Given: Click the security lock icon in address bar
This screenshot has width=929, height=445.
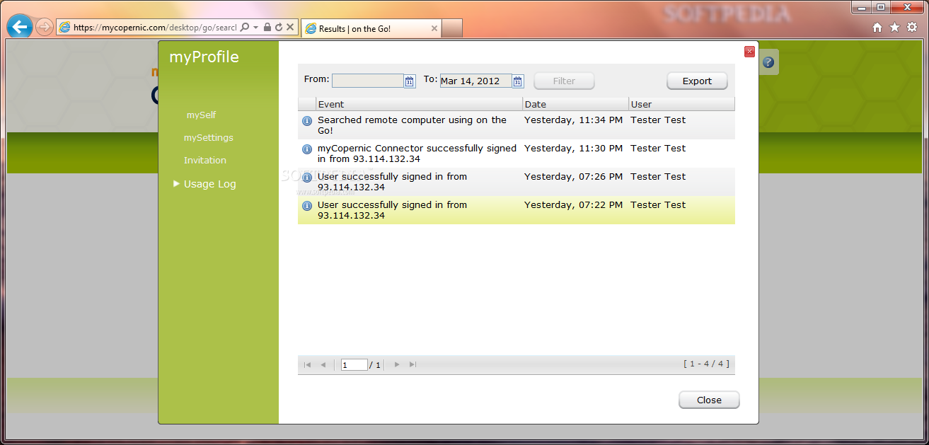Looking at the screenshot, I should [267, 28].
